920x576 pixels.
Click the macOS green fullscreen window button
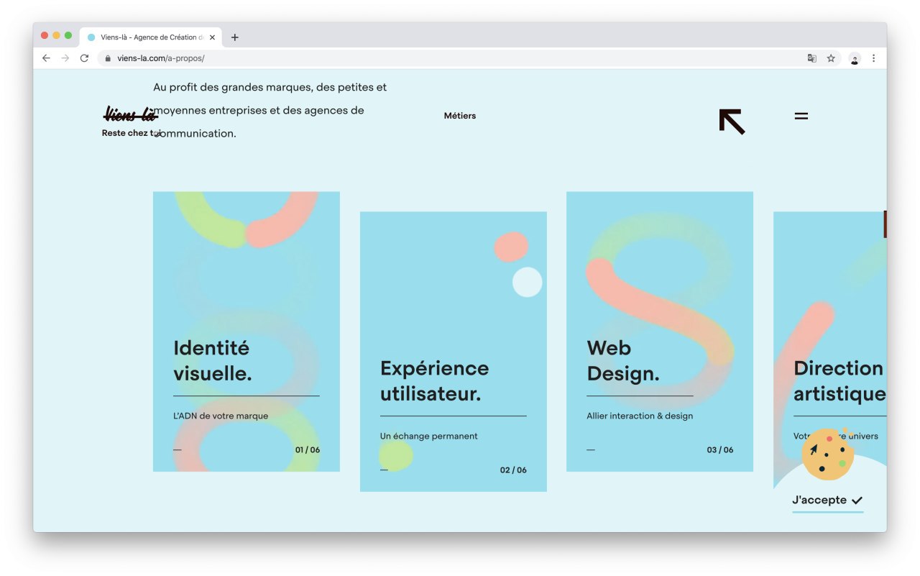tap(68, 35)
